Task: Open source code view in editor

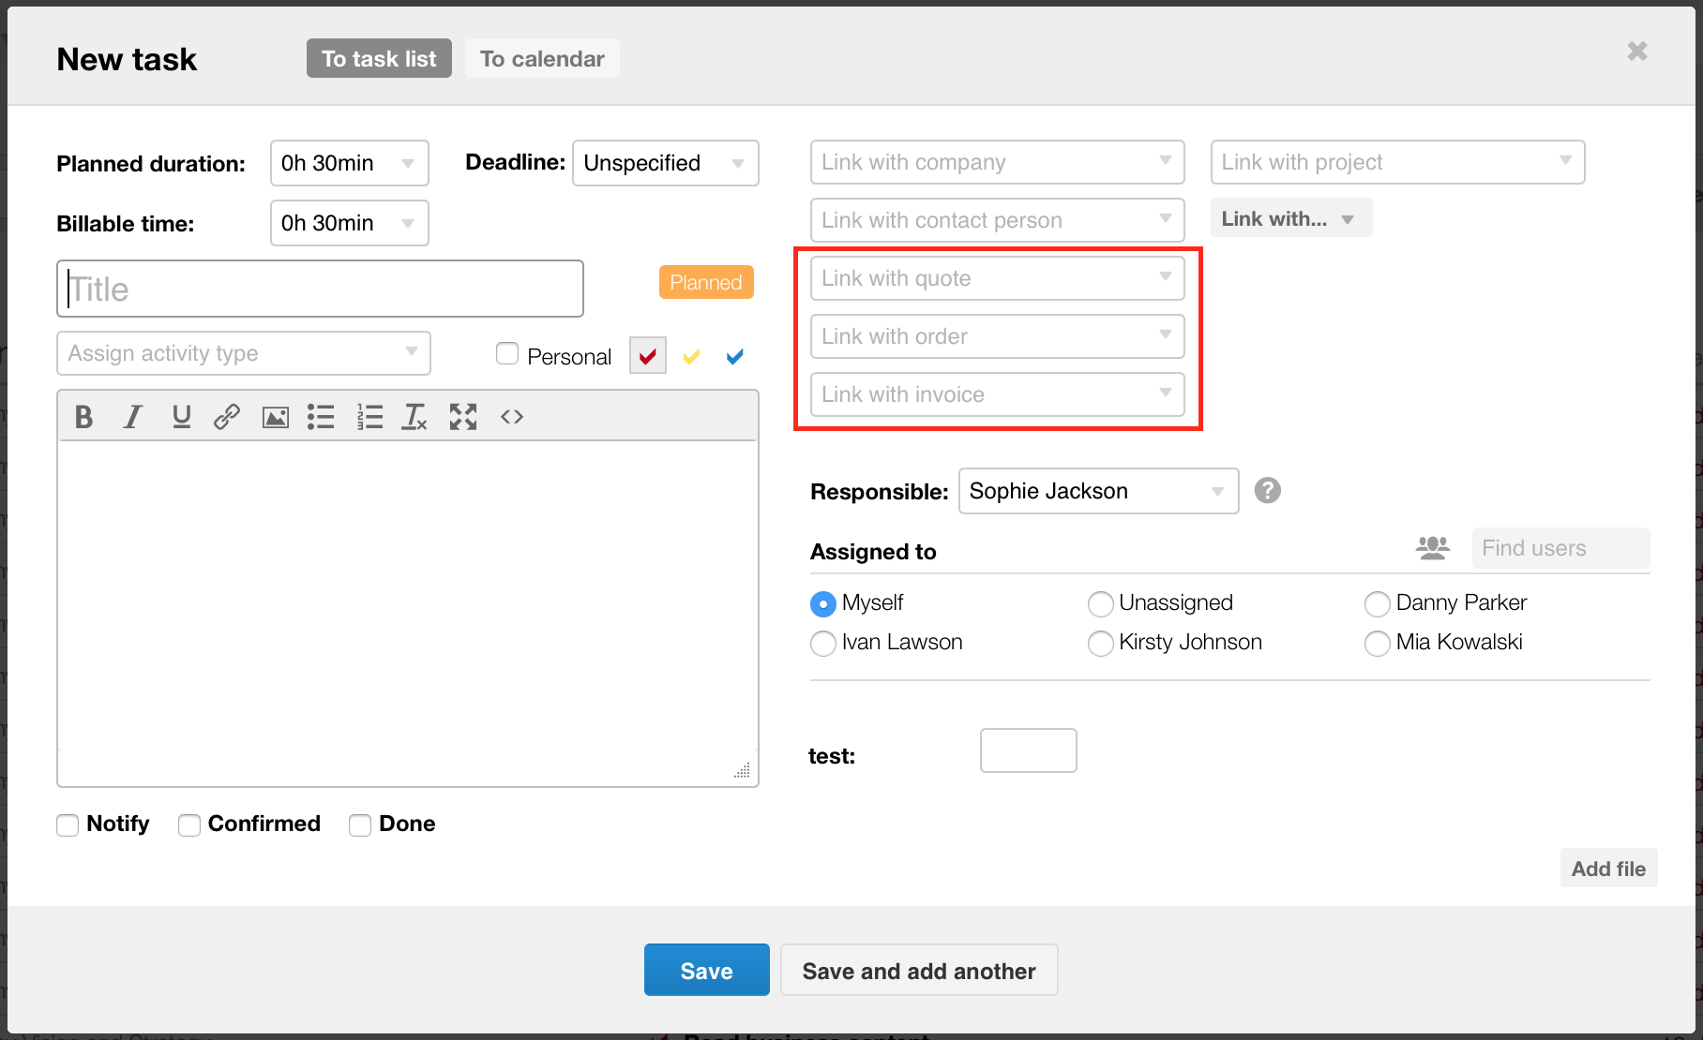Action: tap(511, 417)
